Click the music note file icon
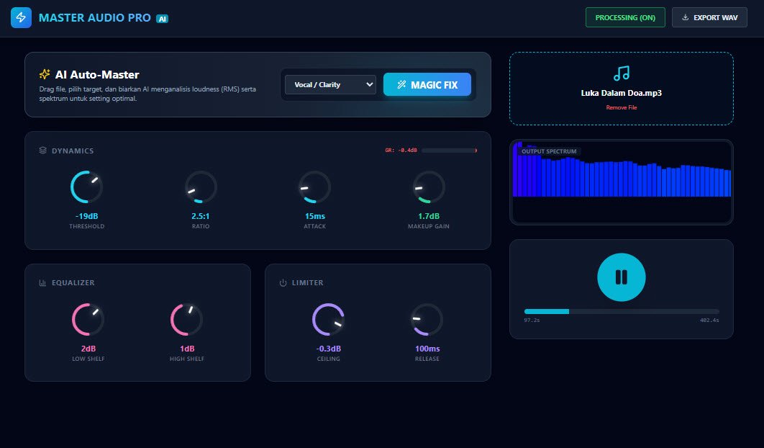This screenshot has height=448, width=764. (x=622, y=73)
